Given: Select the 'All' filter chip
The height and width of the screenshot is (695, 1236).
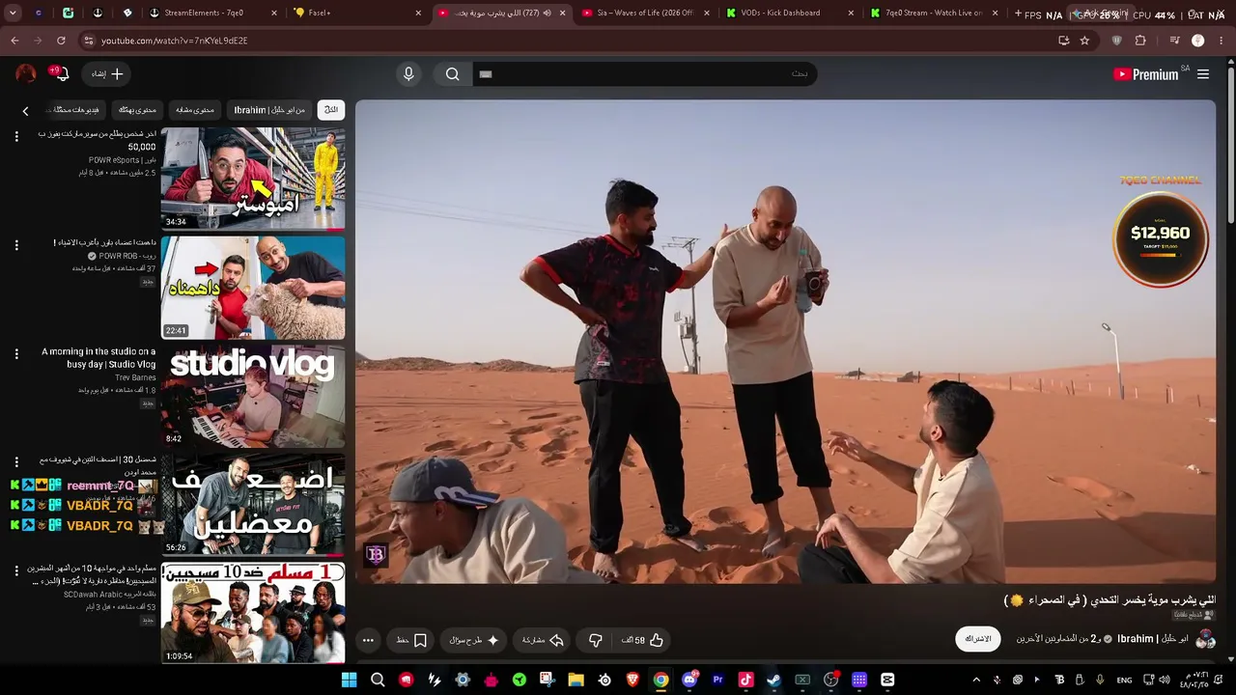Looking at the screenshot, I should [x=331, y=110].
